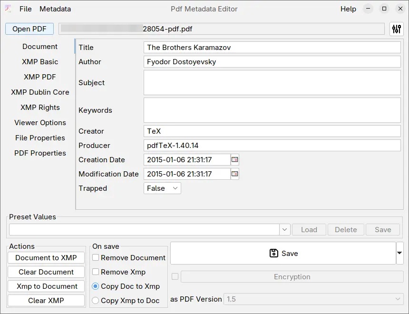
Task: Click the Xmp to Document button
Action: point(46,286)
